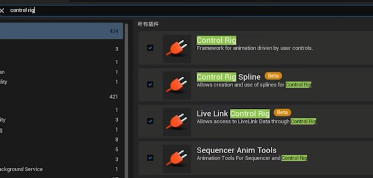This screenshot has width=373, height=178.
Task: Select the category row with count 8
Action: (x=62, y=139)
